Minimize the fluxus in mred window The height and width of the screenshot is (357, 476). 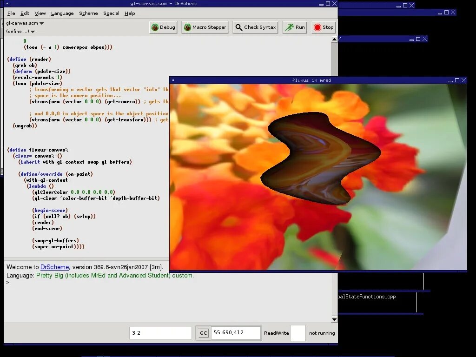450,81
